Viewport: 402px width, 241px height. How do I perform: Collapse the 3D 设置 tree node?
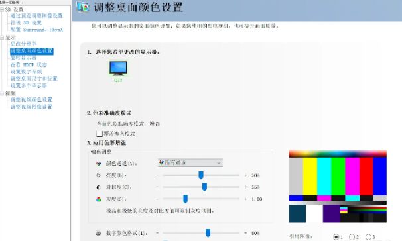coord(2,10)
